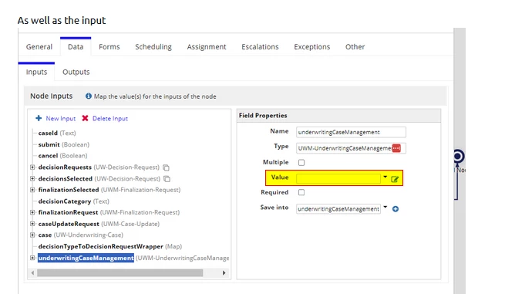Switch to the Data tab
This screenshot has width=505, height=294.
(76, 47)
